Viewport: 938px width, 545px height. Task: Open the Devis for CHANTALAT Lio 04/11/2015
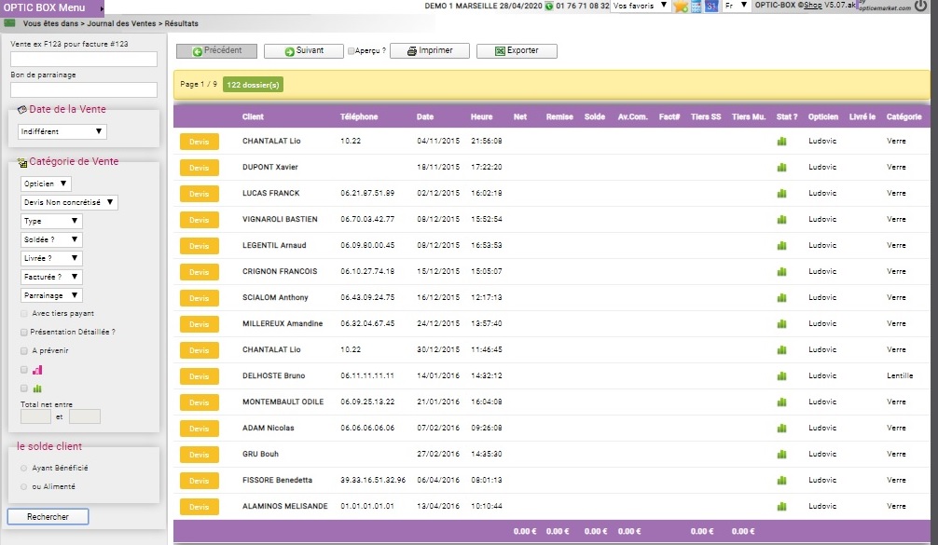pos(200,142)
